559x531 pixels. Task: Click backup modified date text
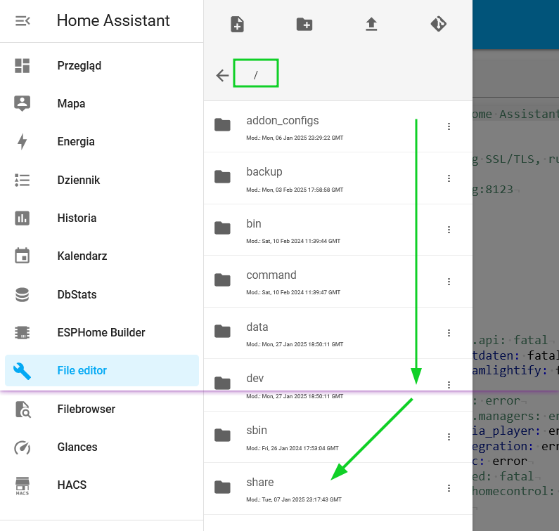click(295, 190)
